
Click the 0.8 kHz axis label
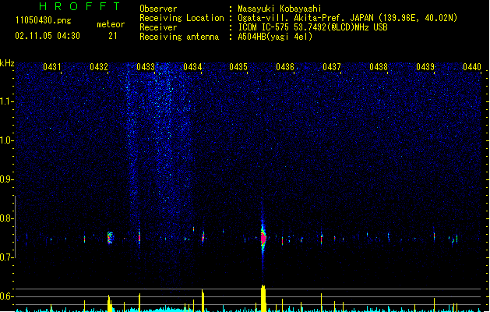pyautogui.click(x=7, y=218)
